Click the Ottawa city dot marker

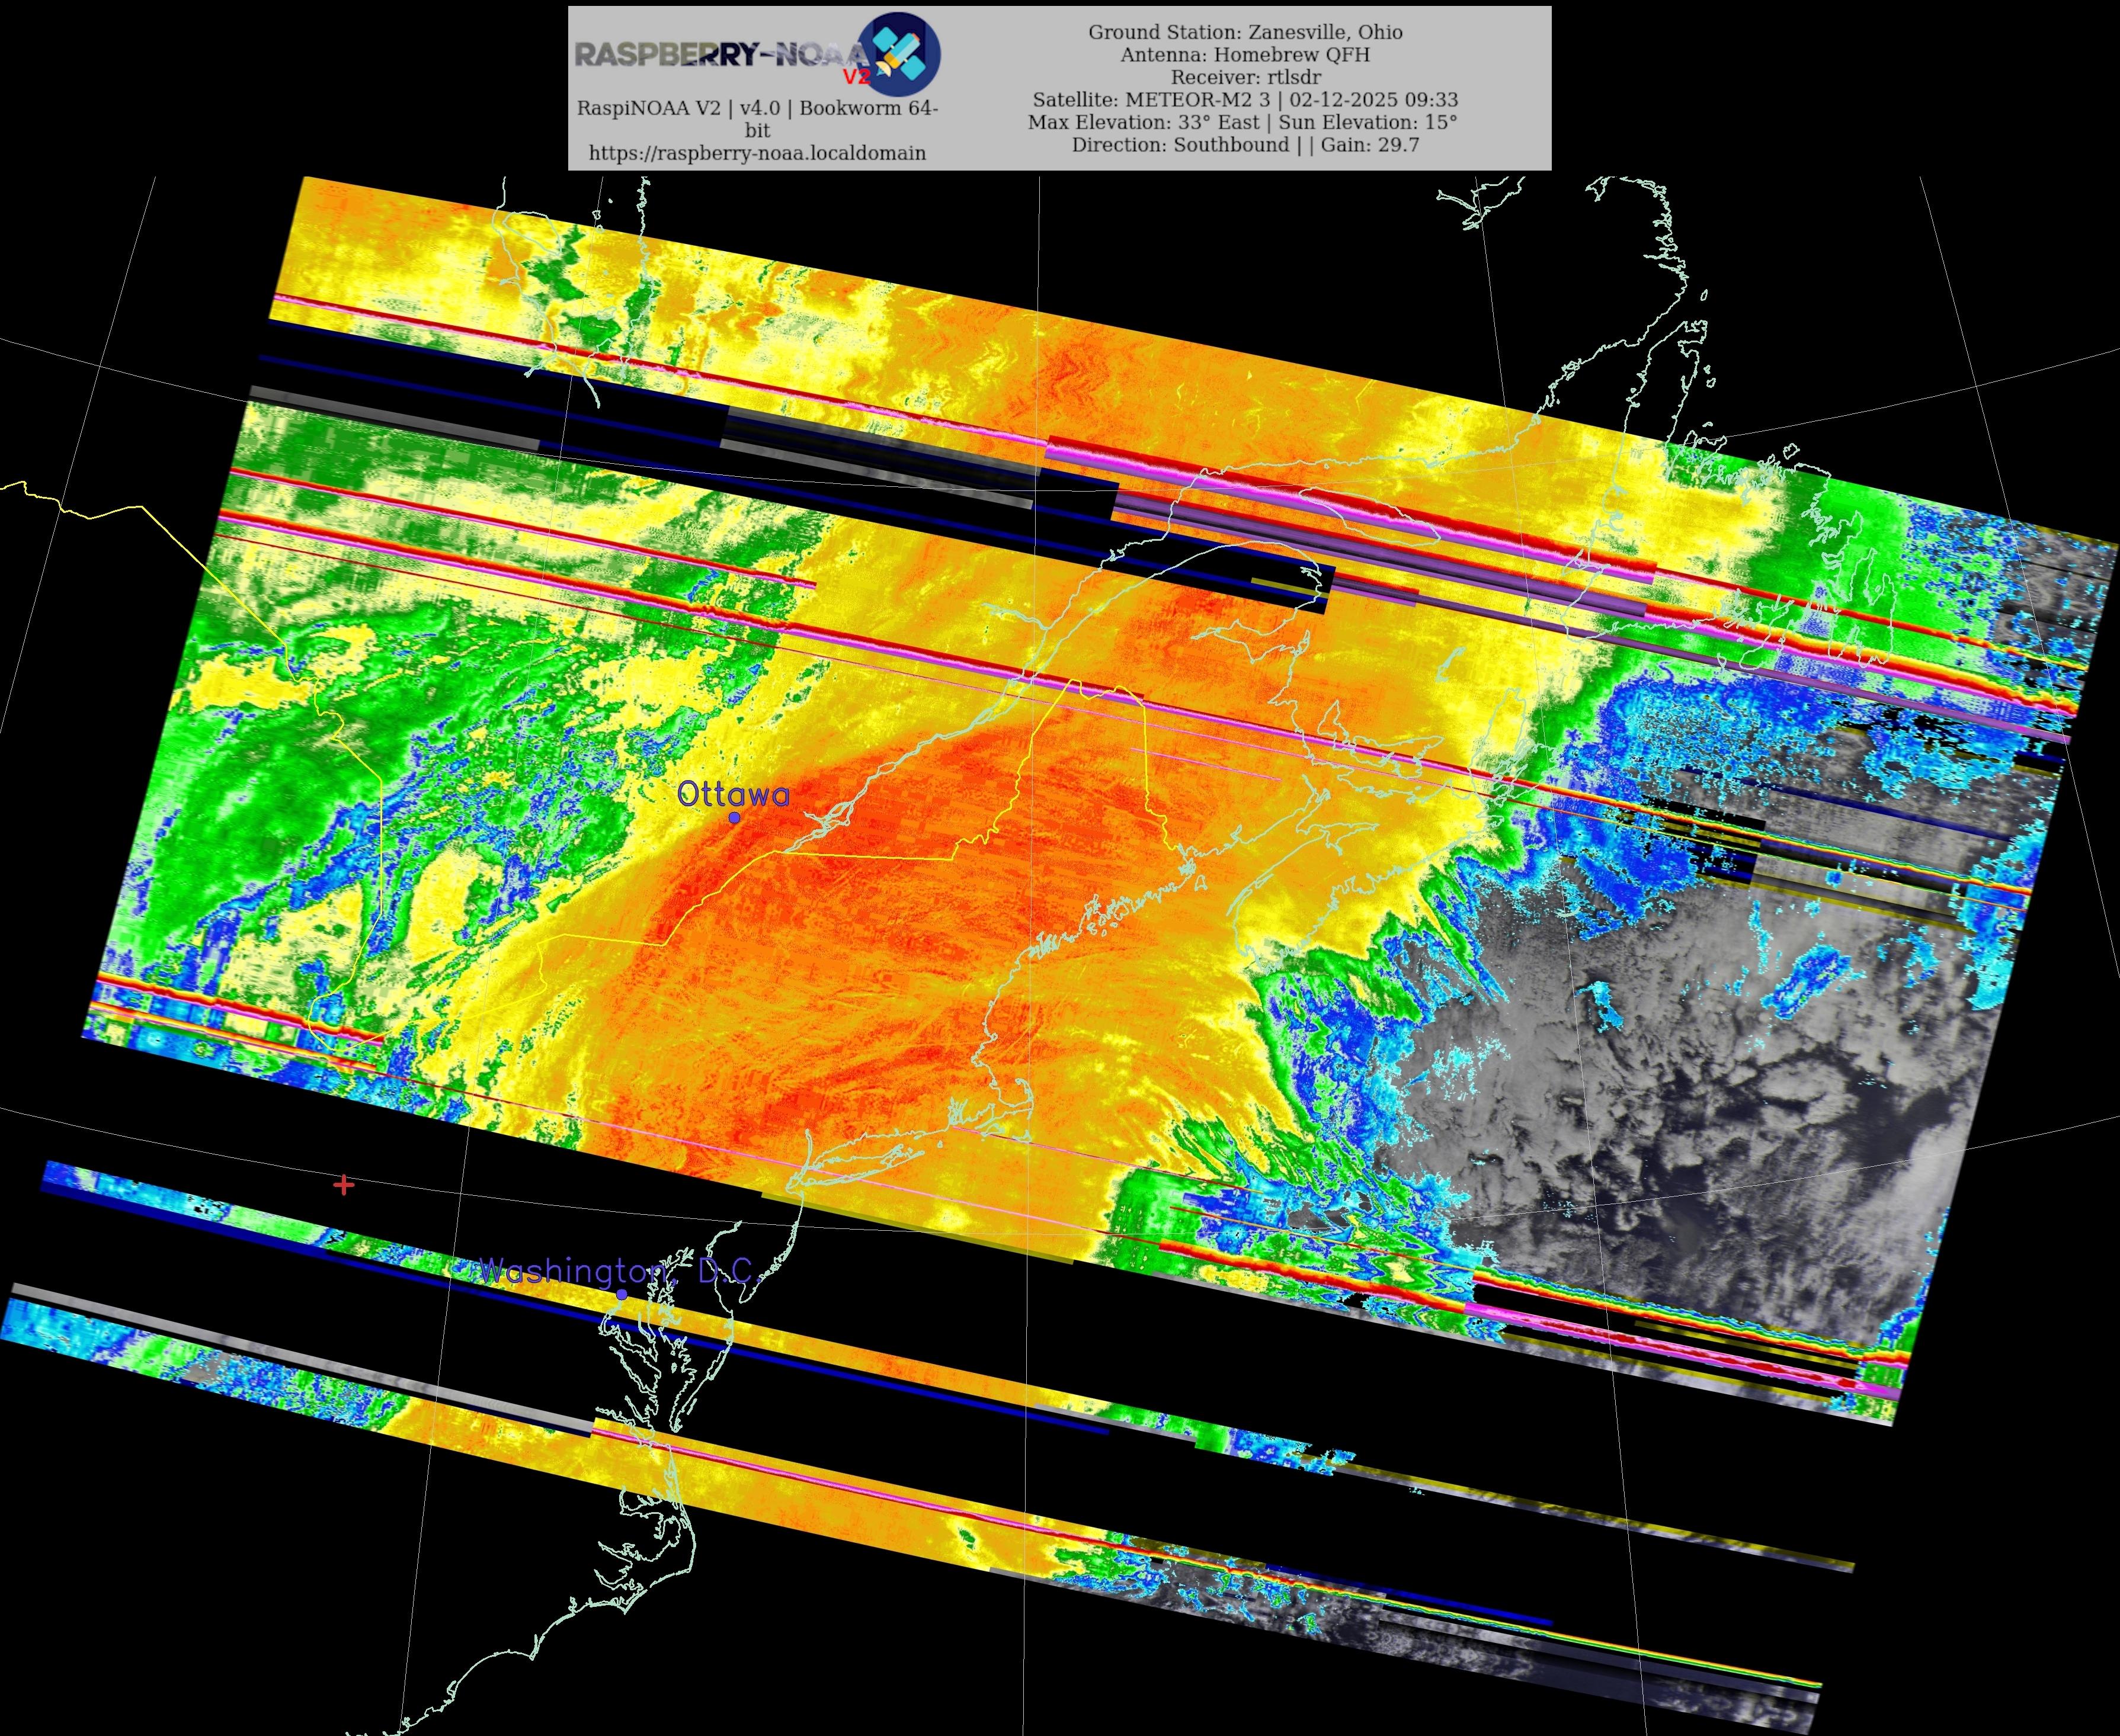tap(734, 817)
